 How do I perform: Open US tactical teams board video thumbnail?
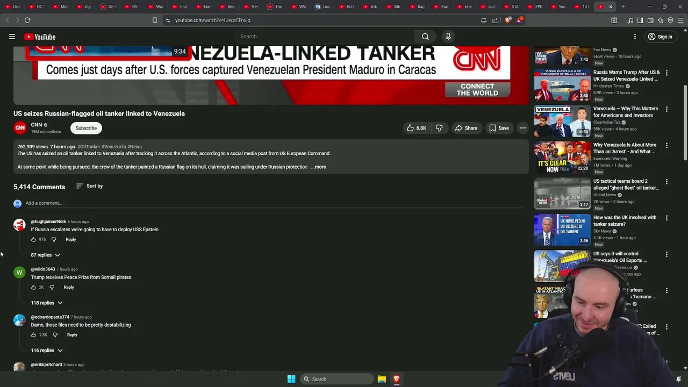pyautogui.click(x=562, y=193)
